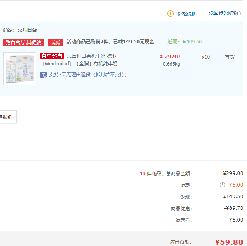Click the 7-day return shield icon
This screenshot has height=246, width=247.
point(43,75)
